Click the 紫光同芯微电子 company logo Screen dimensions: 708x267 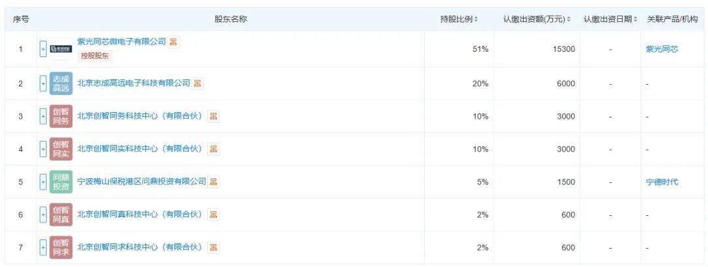[61, 49]
